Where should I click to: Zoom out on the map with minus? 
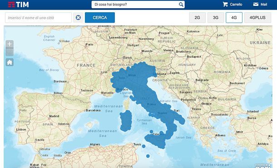10,52
